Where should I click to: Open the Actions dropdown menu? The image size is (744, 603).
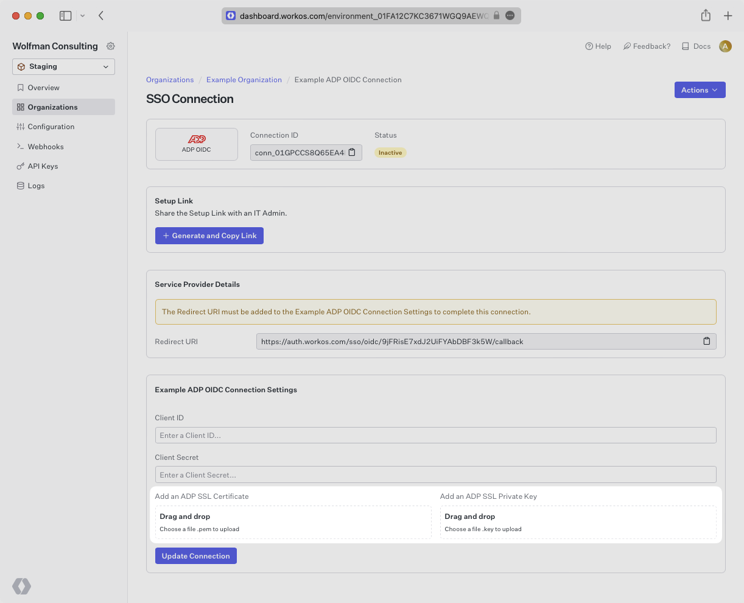point(700,90)
